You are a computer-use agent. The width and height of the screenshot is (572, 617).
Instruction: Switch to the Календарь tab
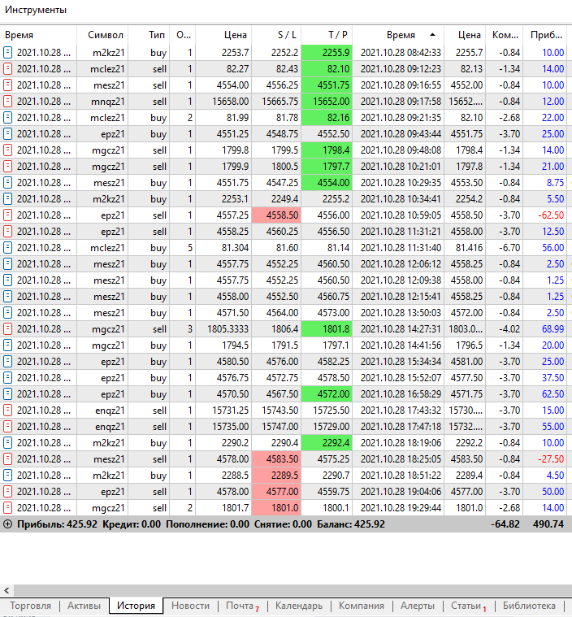coord(299,606)
